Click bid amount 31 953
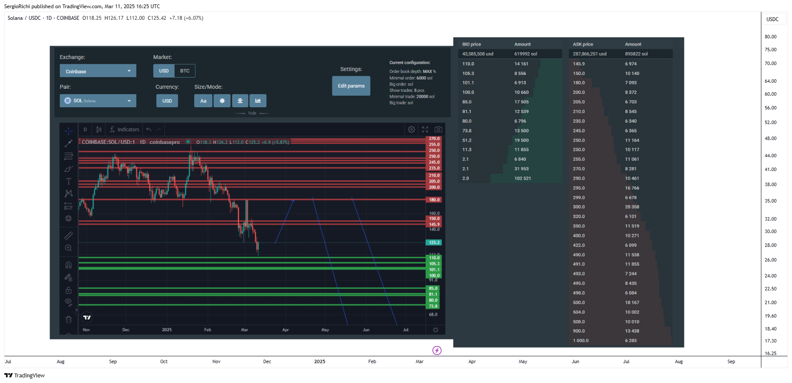This screenshot has height=383, width=792. tap(521, 169)
